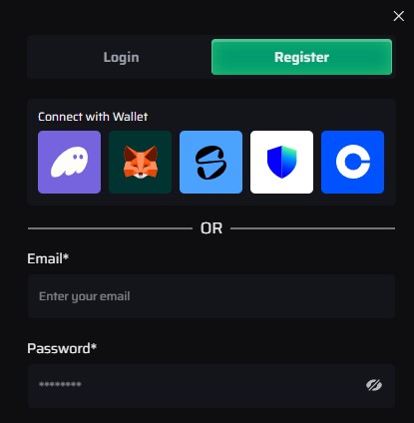This screenshot has height=423, width=414.
Task: Focus the Email input field
Action: coord(211,296)
